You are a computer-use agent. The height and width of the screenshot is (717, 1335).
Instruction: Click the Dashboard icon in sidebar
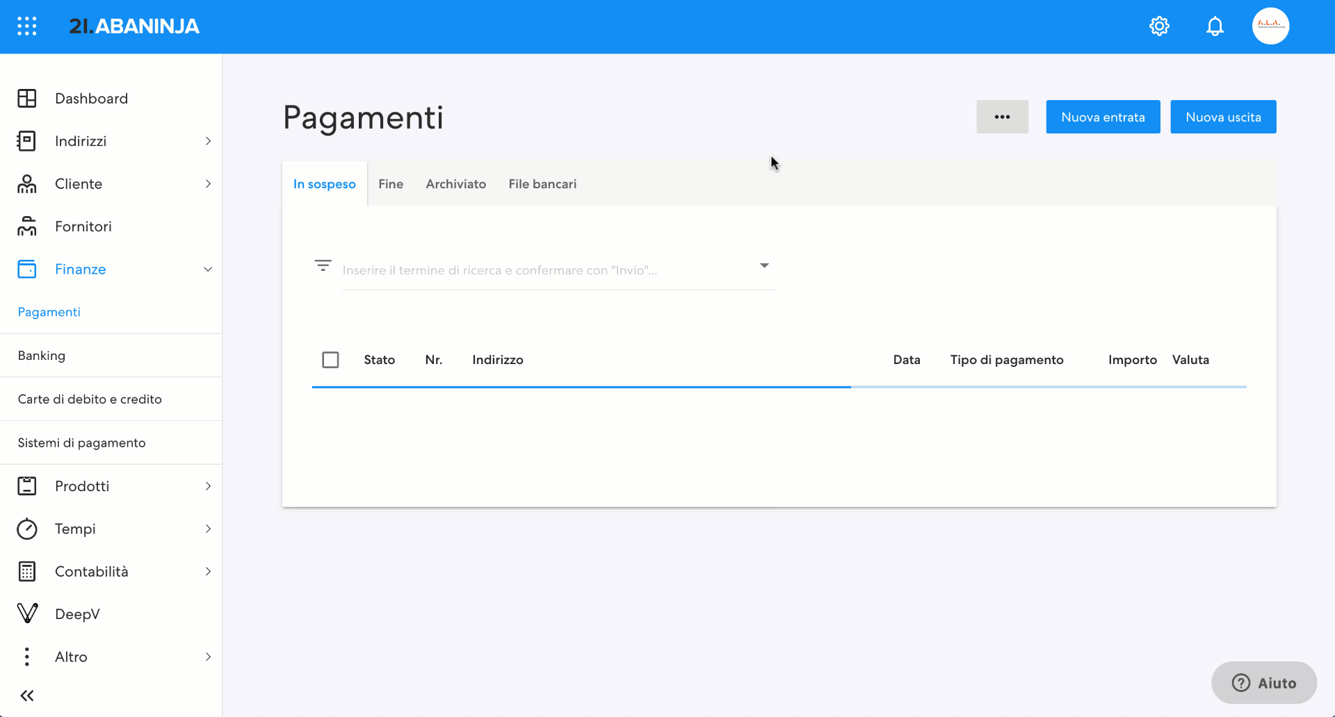pyautogui.click(x=27, y=99)
